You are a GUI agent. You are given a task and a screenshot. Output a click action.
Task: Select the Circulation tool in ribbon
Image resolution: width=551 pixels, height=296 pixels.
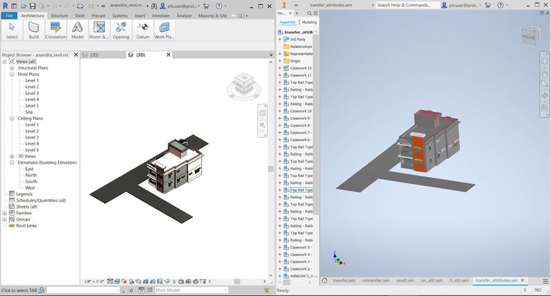click(56, 30)
